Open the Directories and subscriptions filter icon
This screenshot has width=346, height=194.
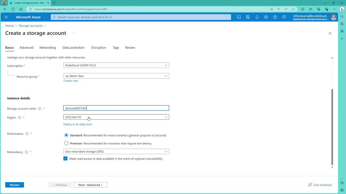248,17
